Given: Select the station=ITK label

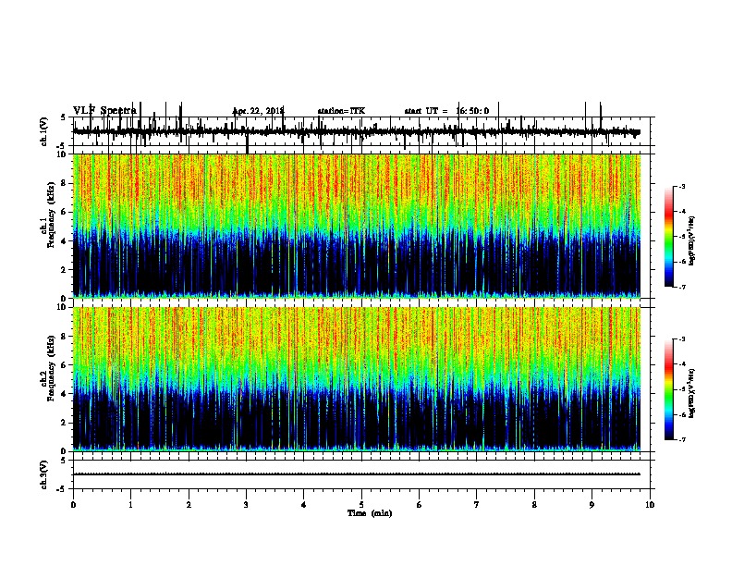Looking at the screenshot, I should point(341,111).
